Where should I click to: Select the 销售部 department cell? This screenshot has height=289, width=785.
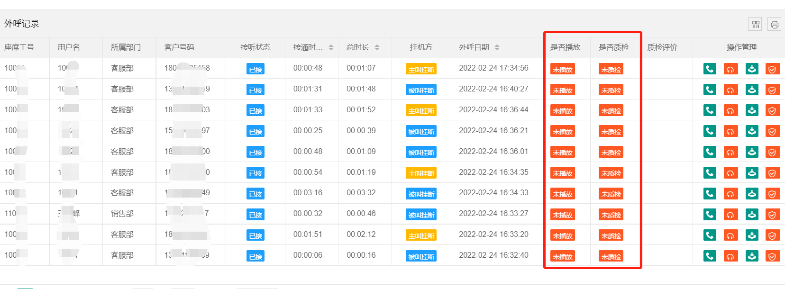122,214
